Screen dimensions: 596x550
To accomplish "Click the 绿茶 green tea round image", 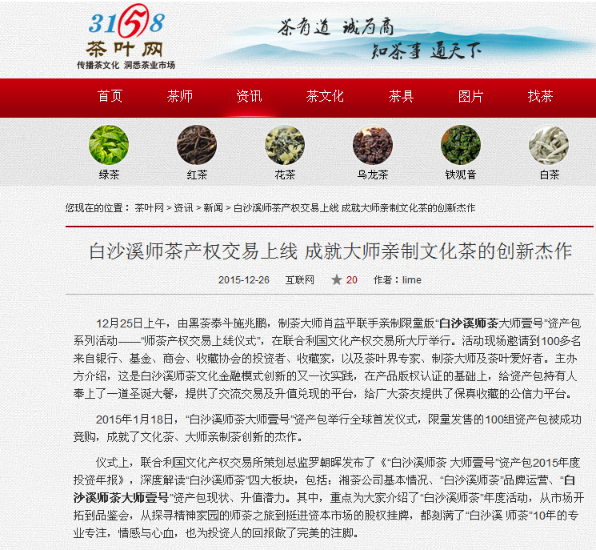I will coord(109,145).
